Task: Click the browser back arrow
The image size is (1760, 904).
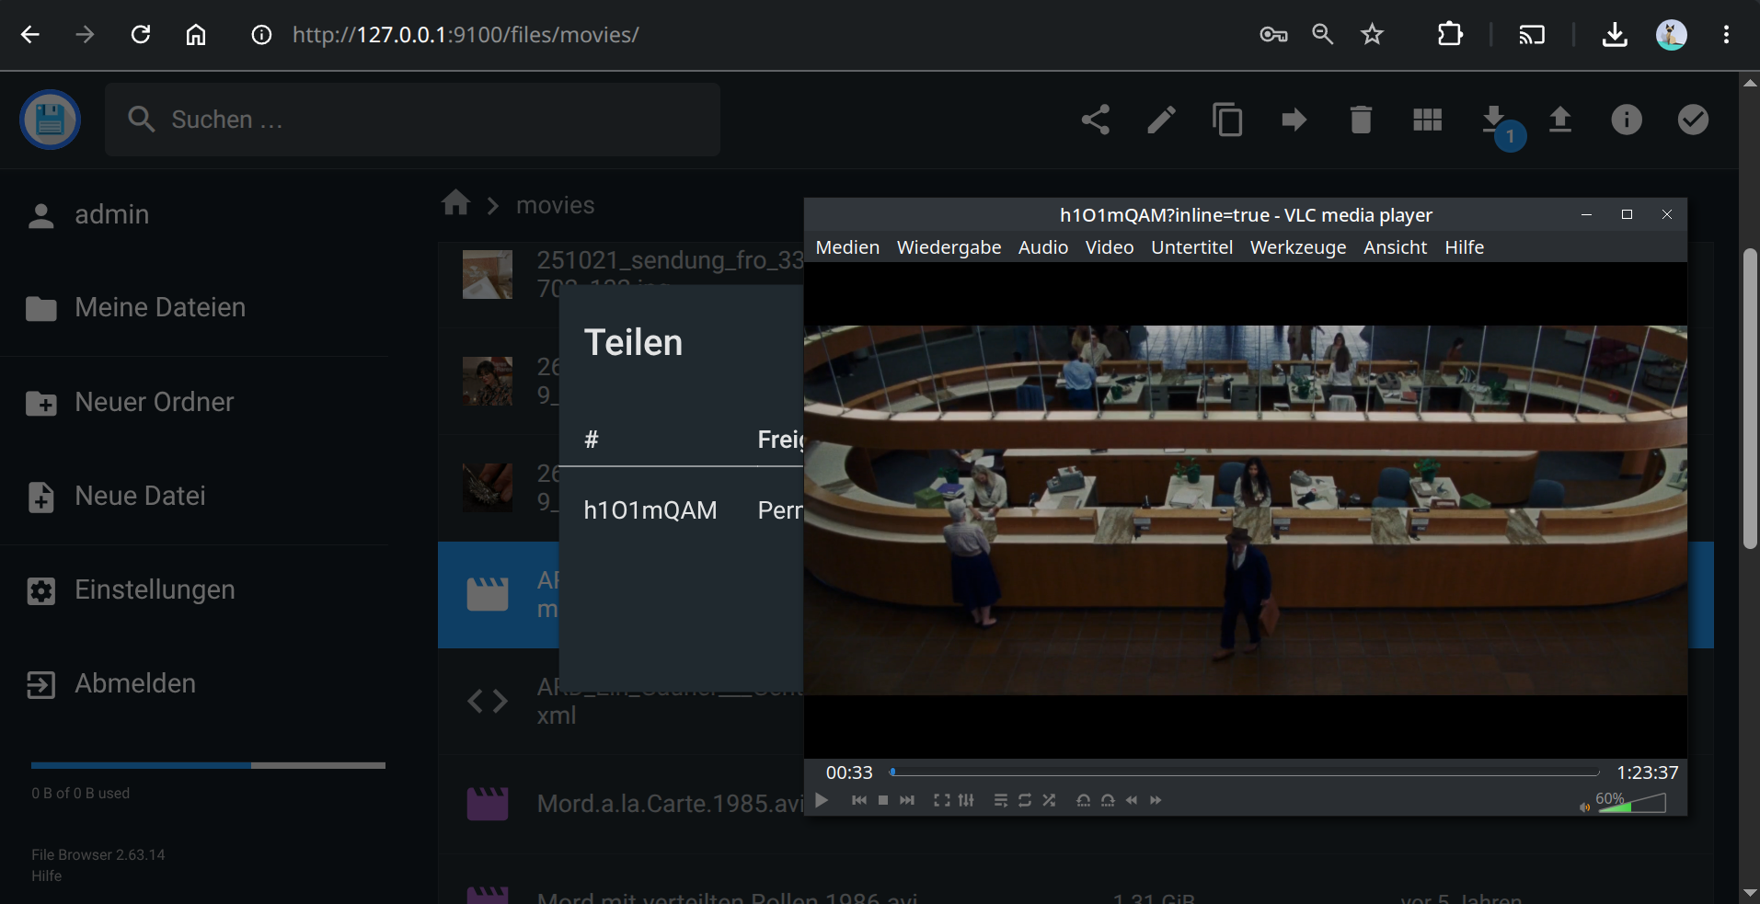Action: coord(30,35)
